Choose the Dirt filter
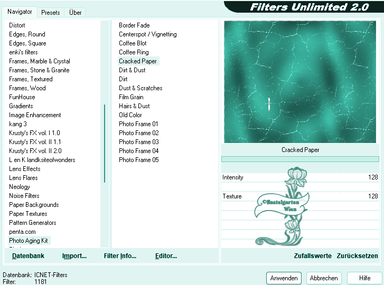 tap(123, 79)
